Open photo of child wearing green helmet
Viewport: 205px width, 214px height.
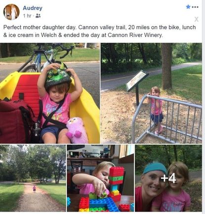(x=50, y=93)
